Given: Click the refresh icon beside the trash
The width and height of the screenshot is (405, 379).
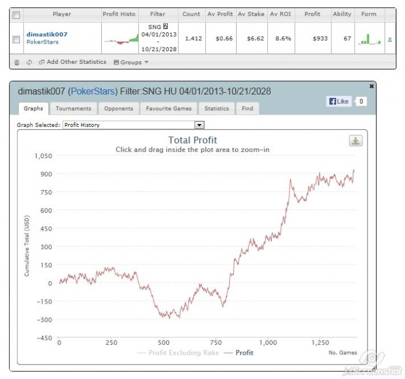Looking at the screenshot, I should [x=29, y=62].
